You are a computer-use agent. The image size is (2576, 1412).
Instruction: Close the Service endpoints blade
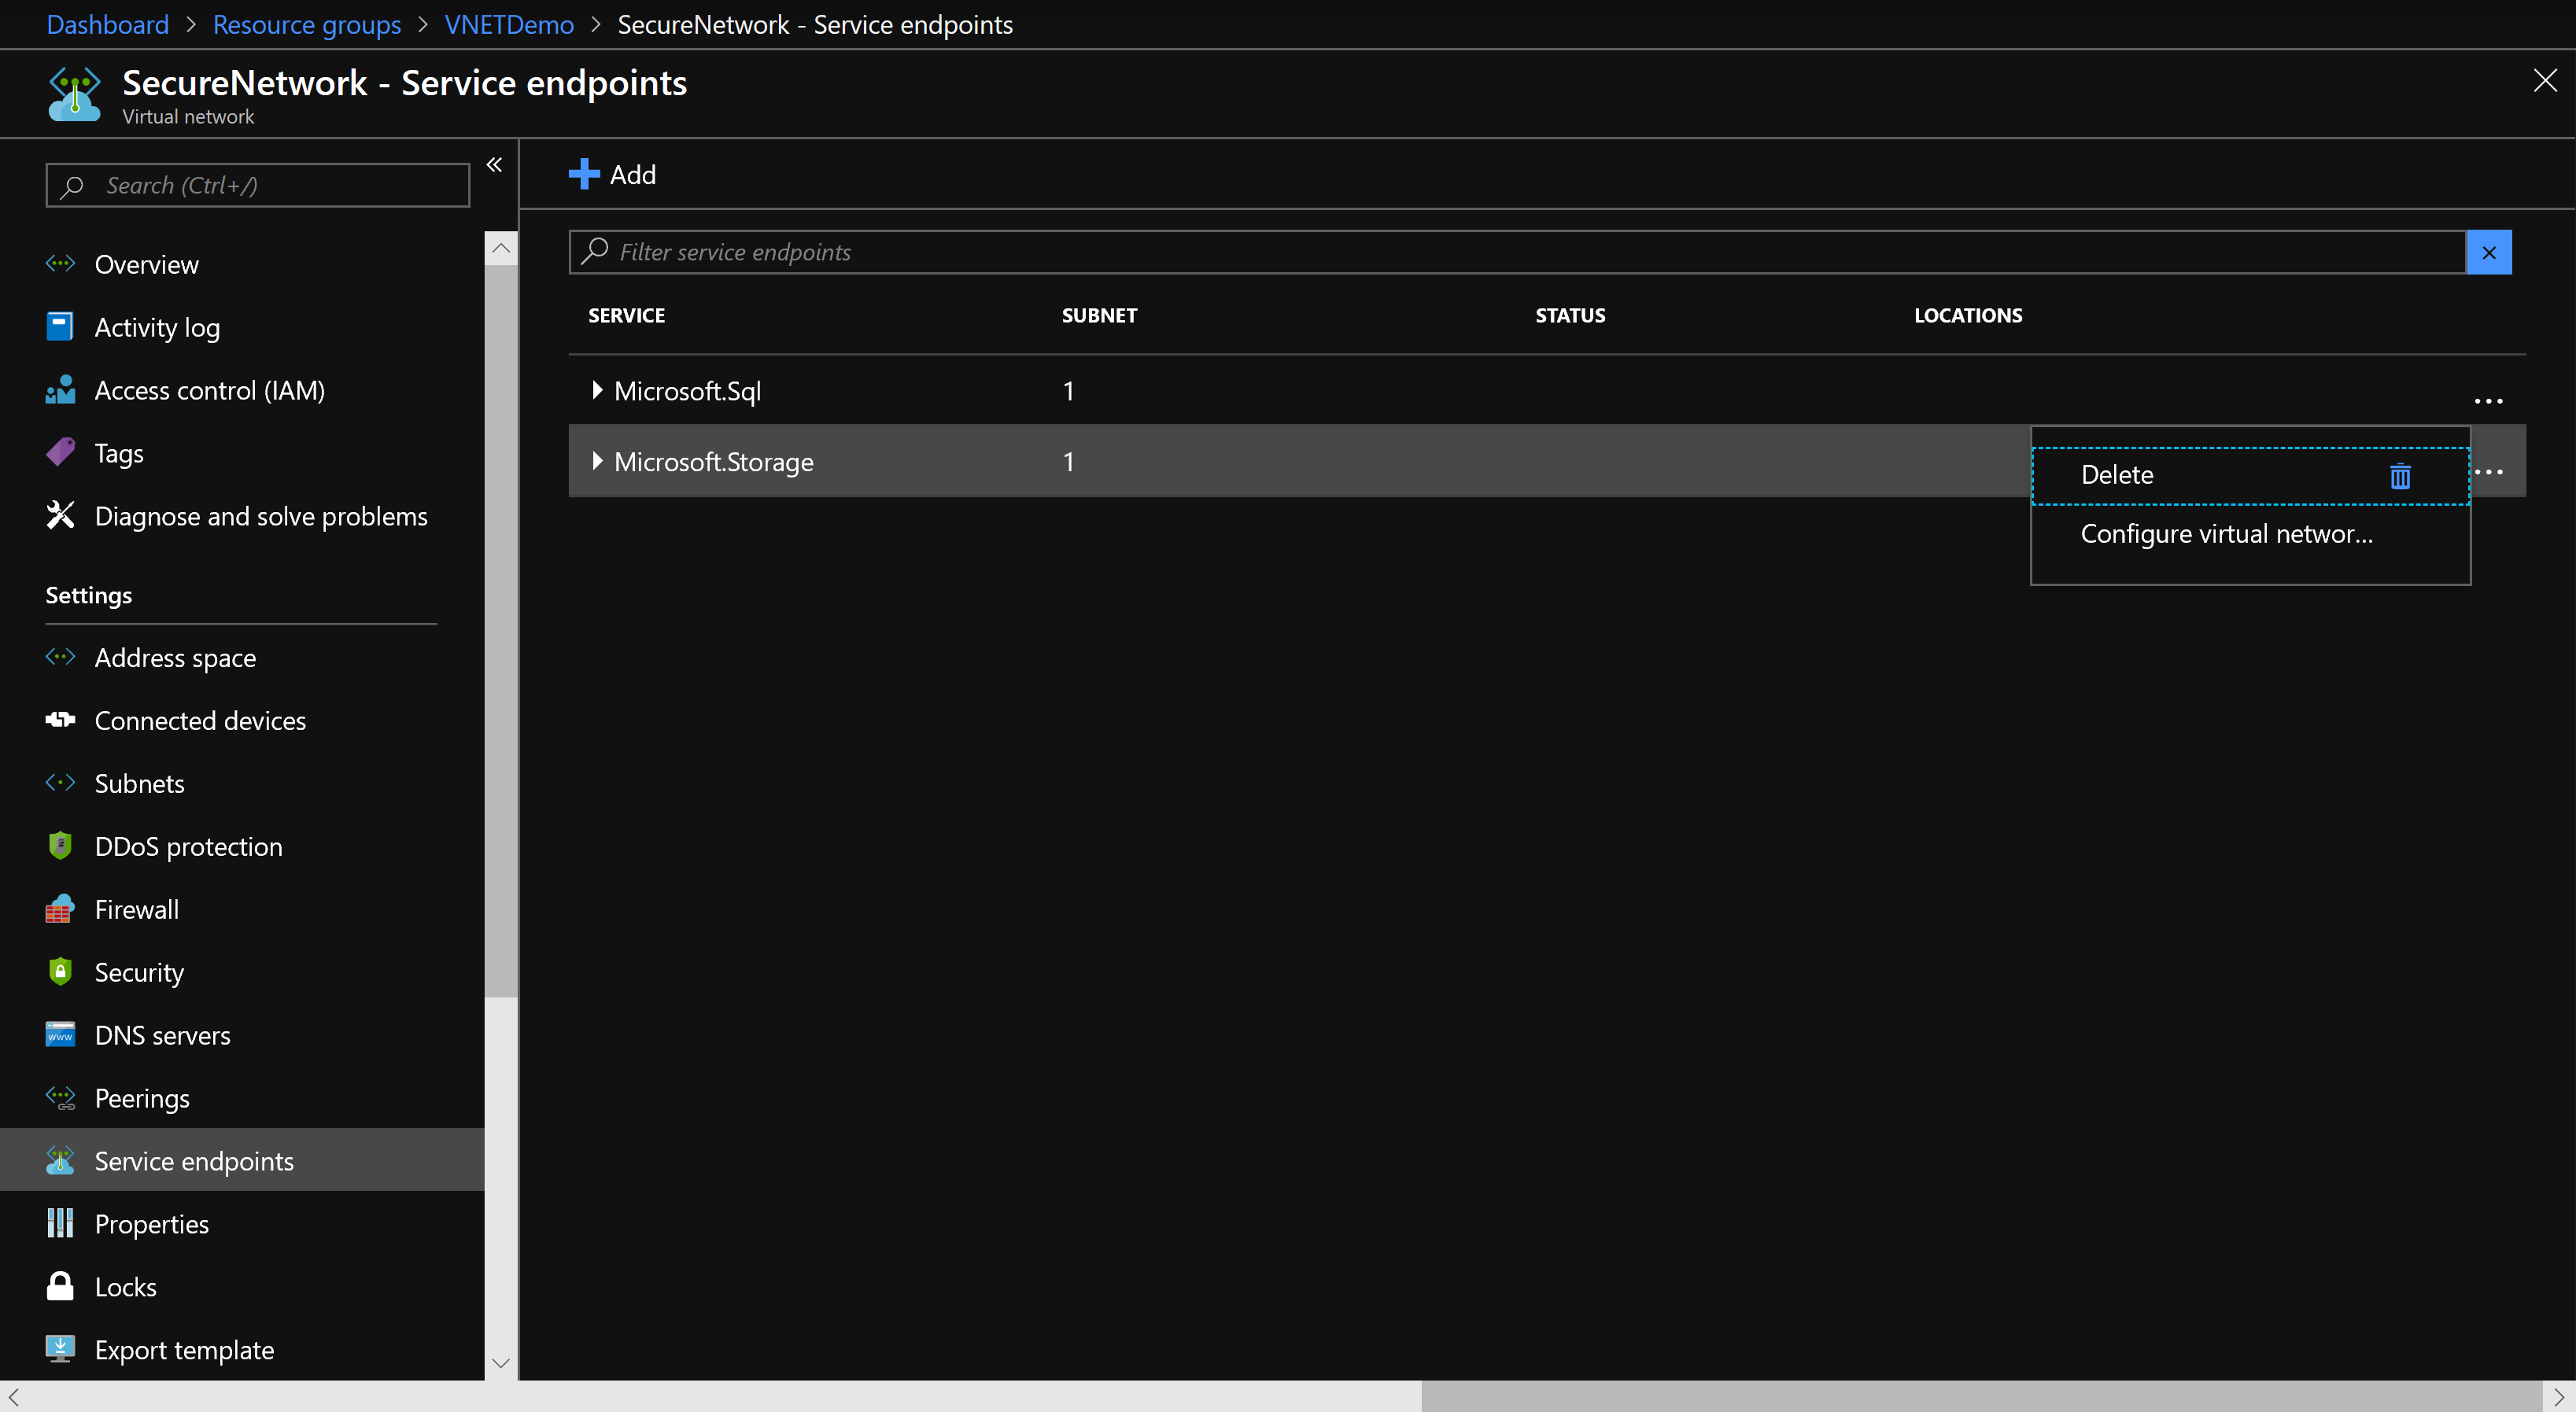tap(2545, 80)
